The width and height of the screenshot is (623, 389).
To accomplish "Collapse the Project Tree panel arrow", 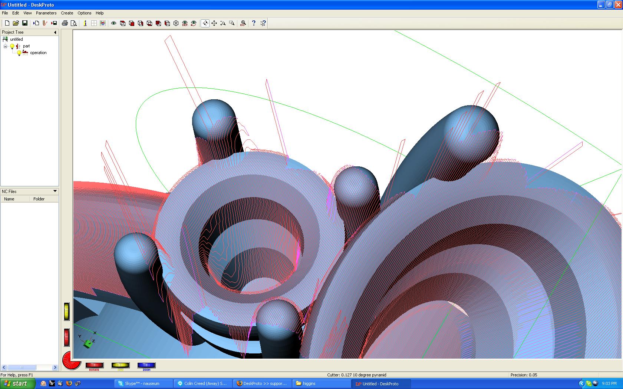I will (55, 32).
